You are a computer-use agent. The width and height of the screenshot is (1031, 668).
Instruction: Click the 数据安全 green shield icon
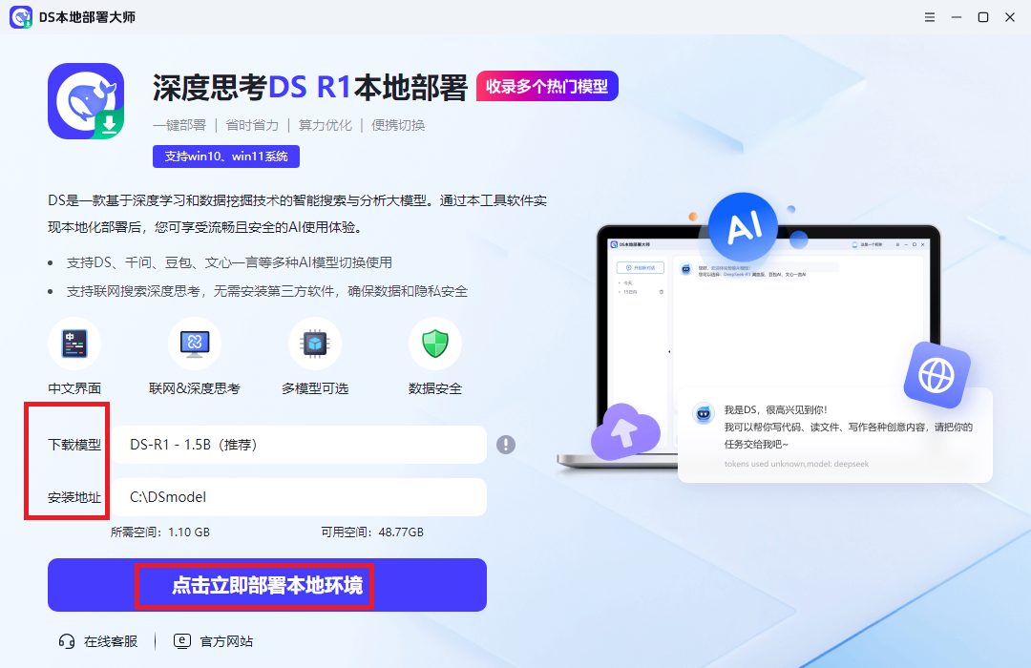(x=435, y=344)
